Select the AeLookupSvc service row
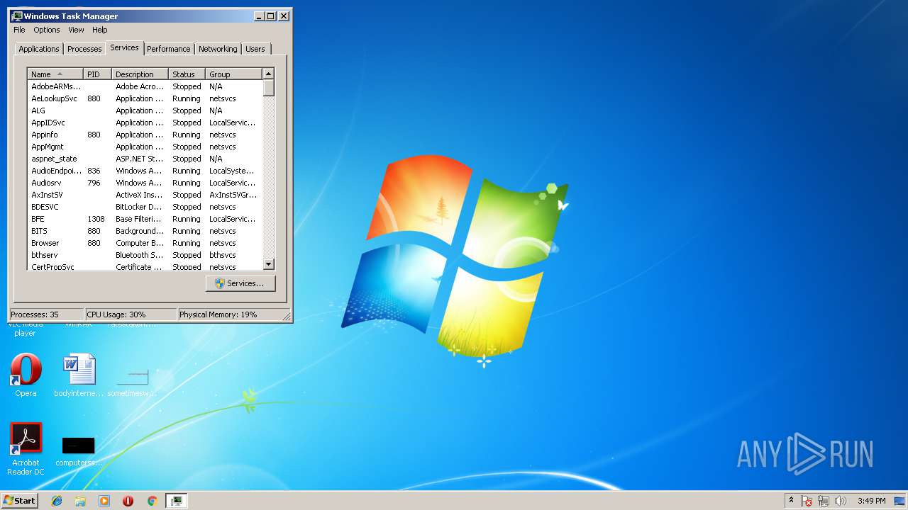908x510 pixels. coord(145,98)
